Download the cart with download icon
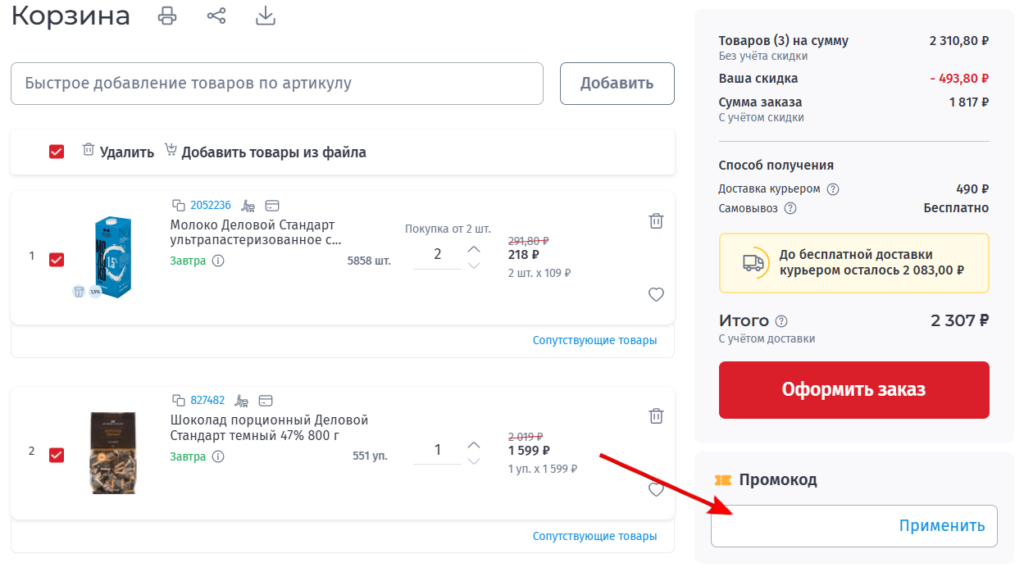The width and height of the screenshot is (1024, 572). (265, 16)
